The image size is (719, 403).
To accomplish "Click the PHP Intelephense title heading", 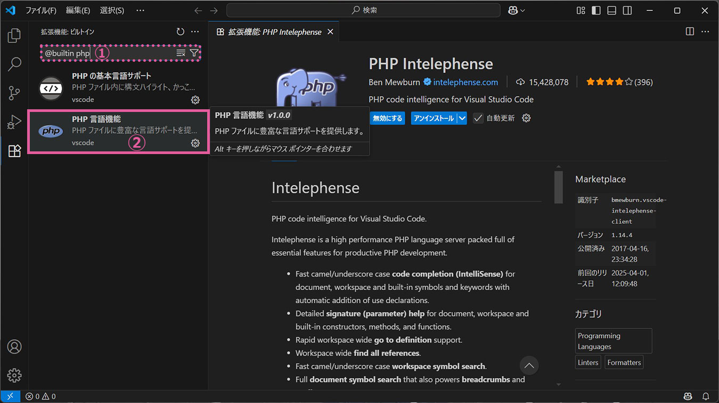I will pyautogui.click(x=431, y=64).
